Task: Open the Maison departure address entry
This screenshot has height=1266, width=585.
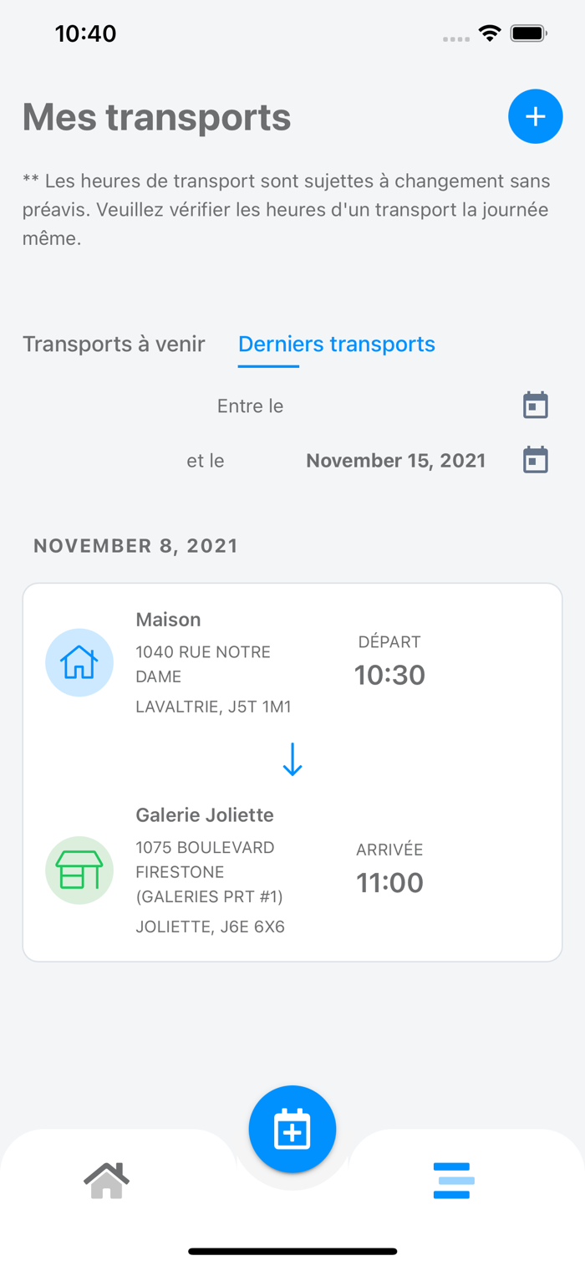Action: pyautogui.click(x=213, y=663)
